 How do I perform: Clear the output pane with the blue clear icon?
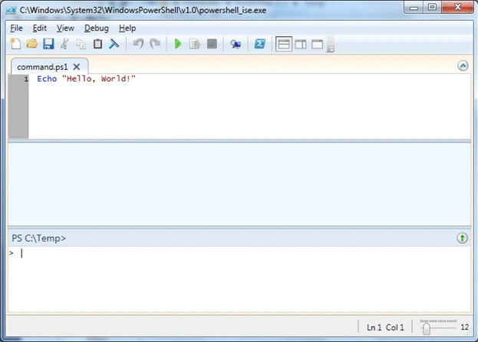[114, 44]
